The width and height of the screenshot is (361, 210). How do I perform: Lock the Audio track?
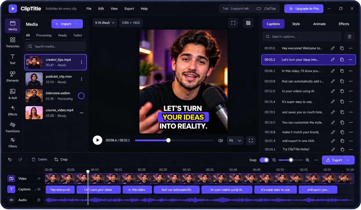click(39, 200)
